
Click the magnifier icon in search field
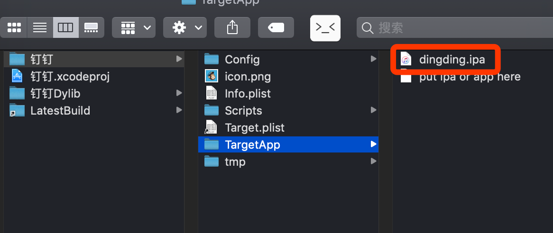(x=368, y=28)
